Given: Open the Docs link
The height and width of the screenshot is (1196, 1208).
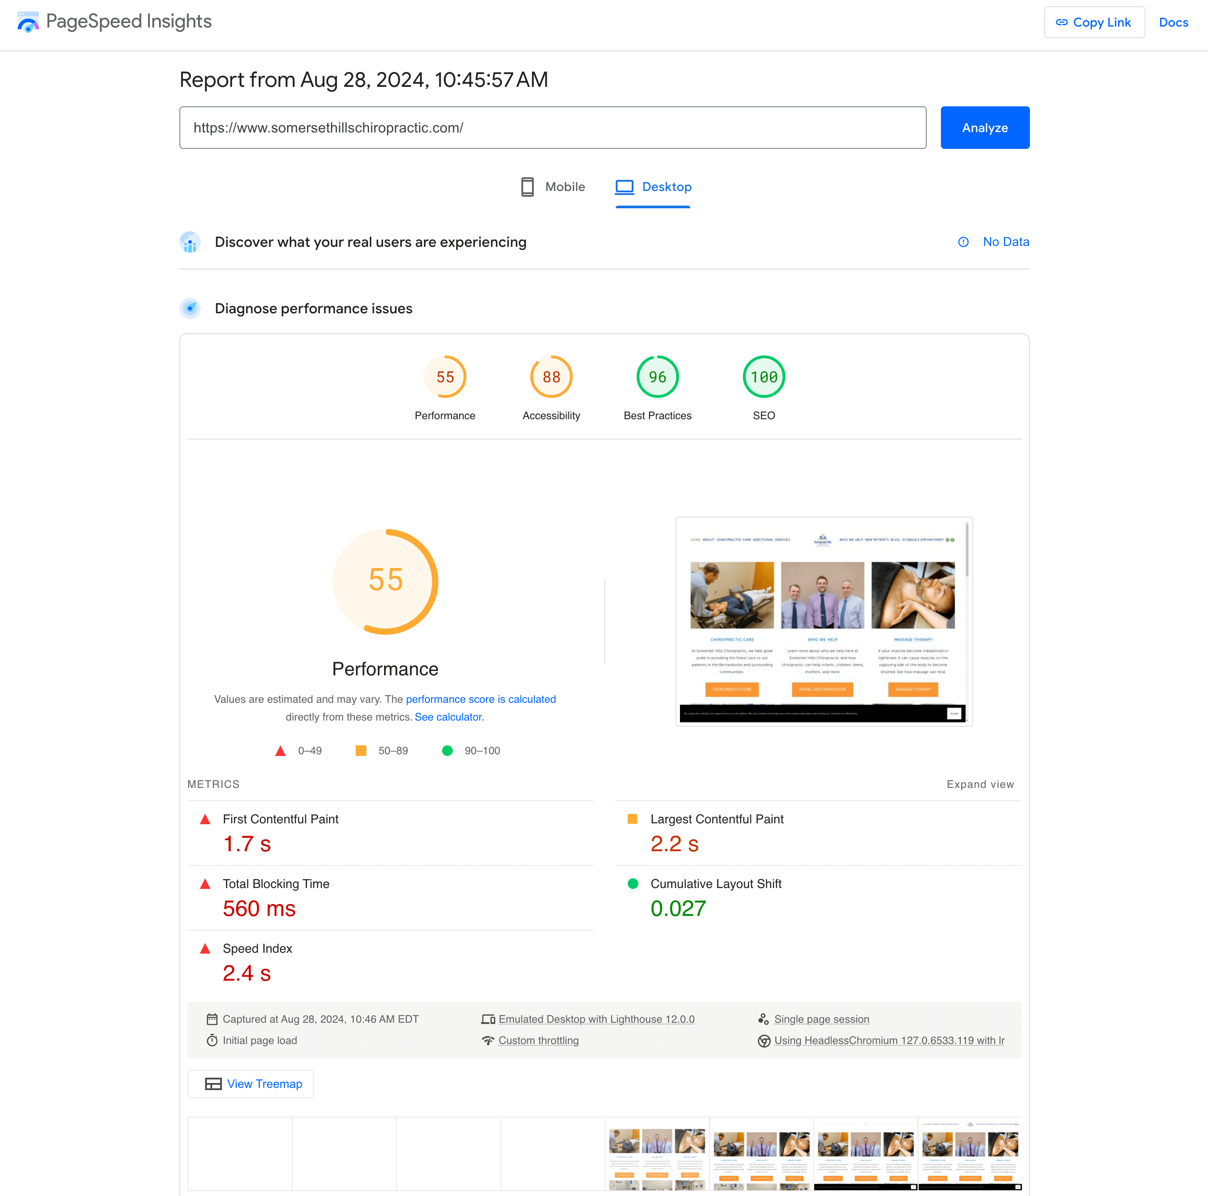Looking at the screenshot, I should pyautogui.click(x=1173, y=23).
